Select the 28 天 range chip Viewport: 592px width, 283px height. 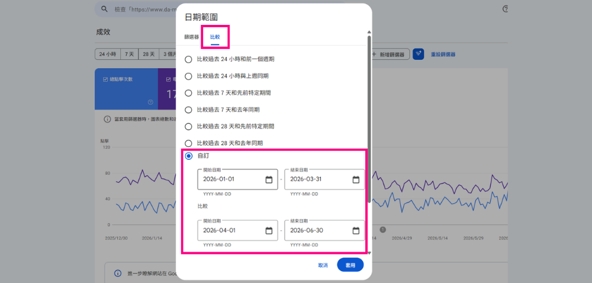pos(149,54)
